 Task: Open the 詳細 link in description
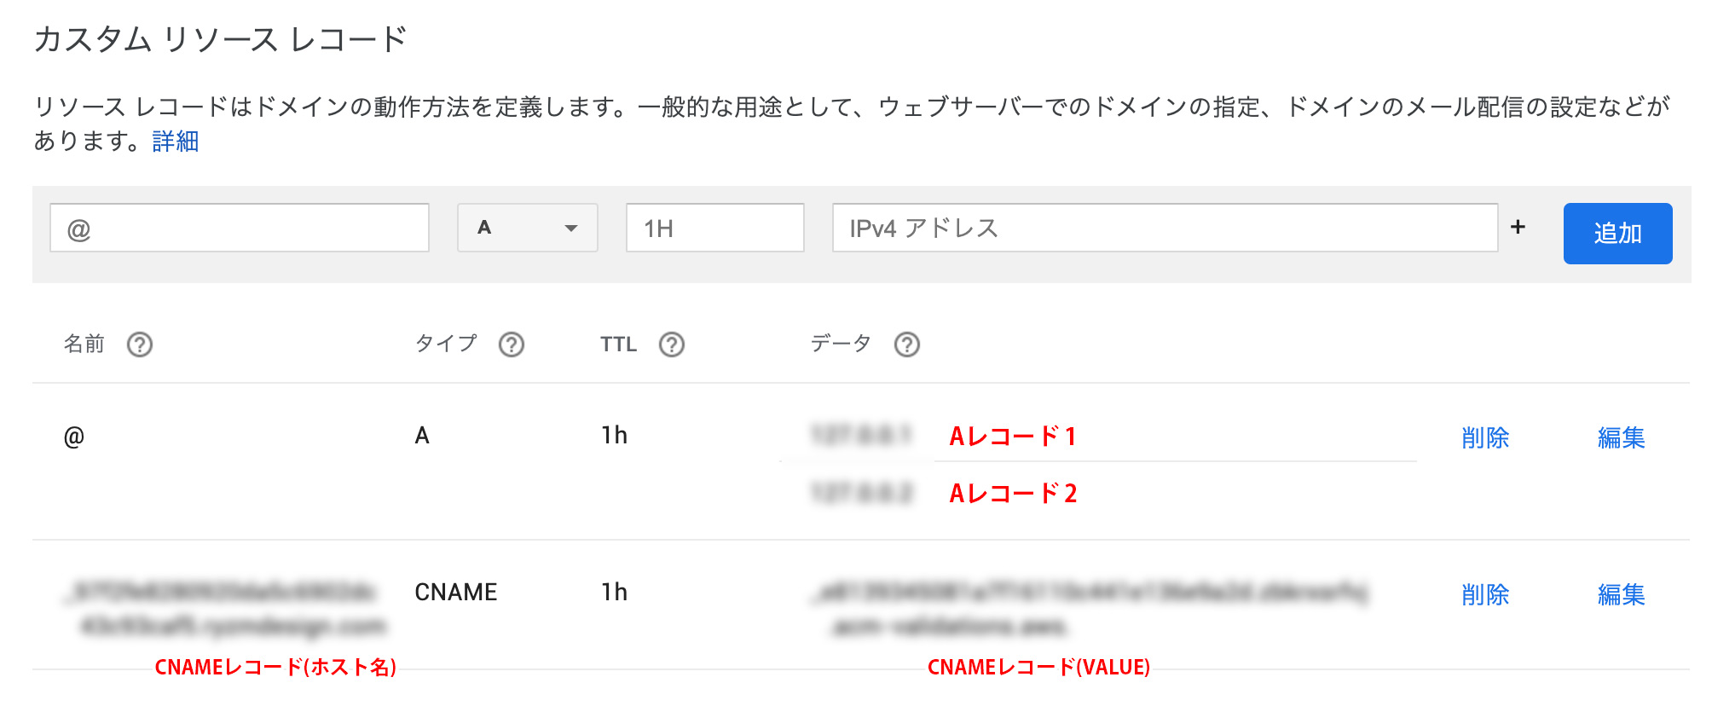[x=176, y=141]
